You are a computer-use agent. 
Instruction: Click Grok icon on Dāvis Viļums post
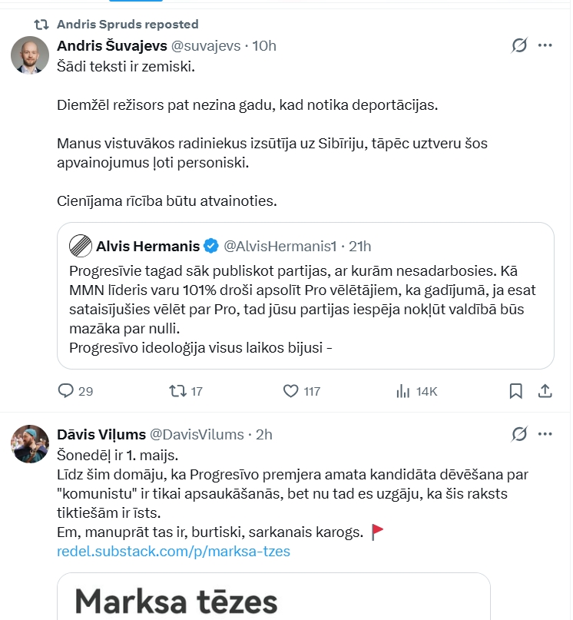pos(520,434)
